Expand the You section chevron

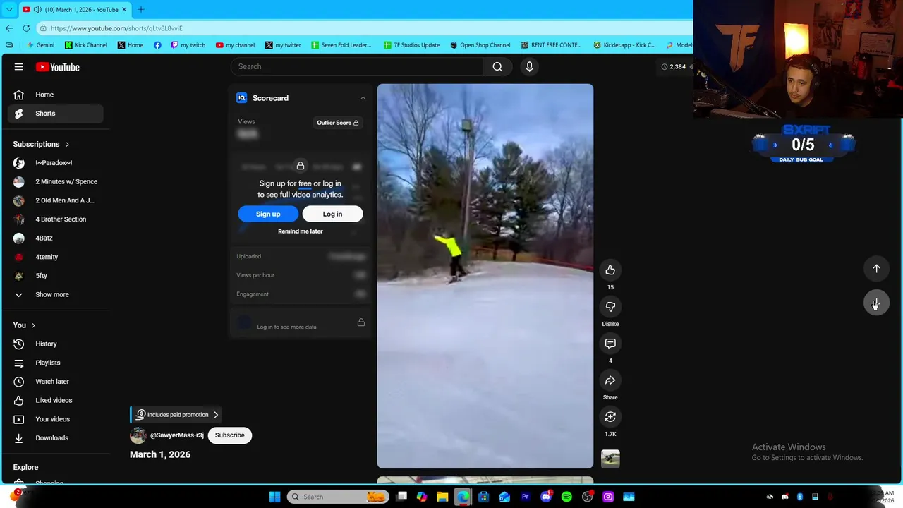coord(32,325)
